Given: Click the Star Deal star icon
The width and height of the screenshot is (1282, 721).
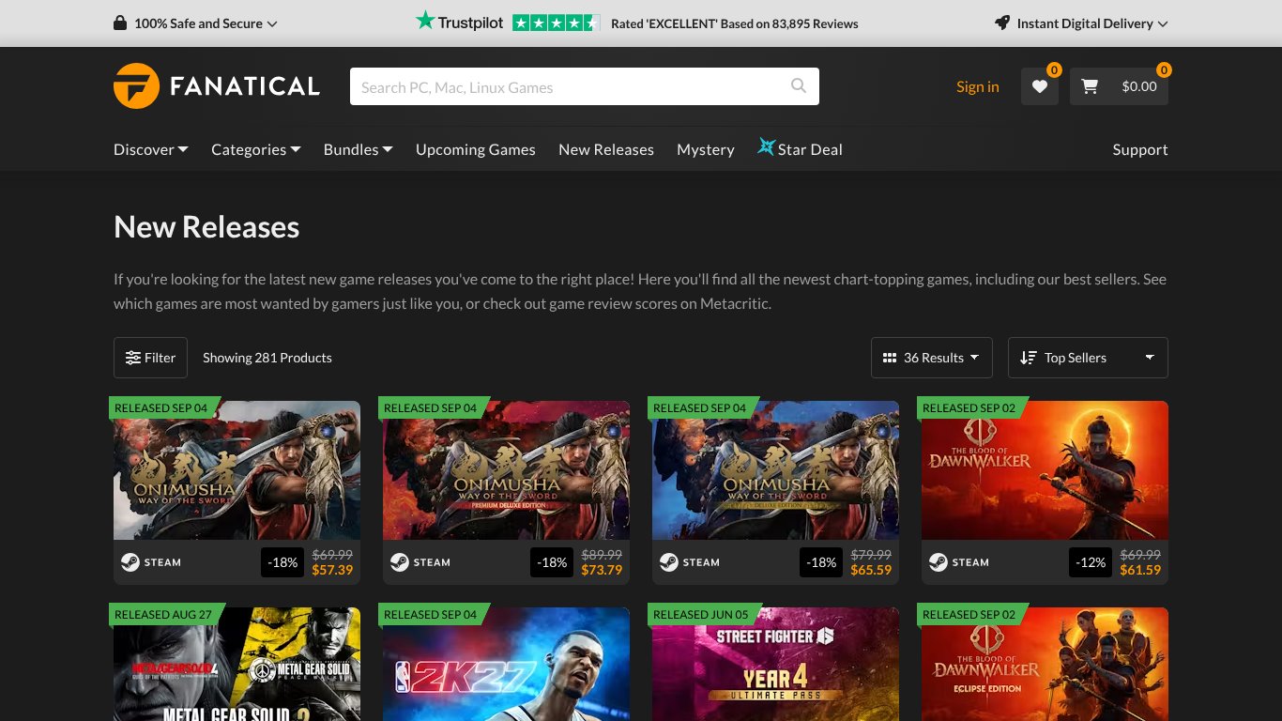Looking at the screenshot, I should [767, 147].
